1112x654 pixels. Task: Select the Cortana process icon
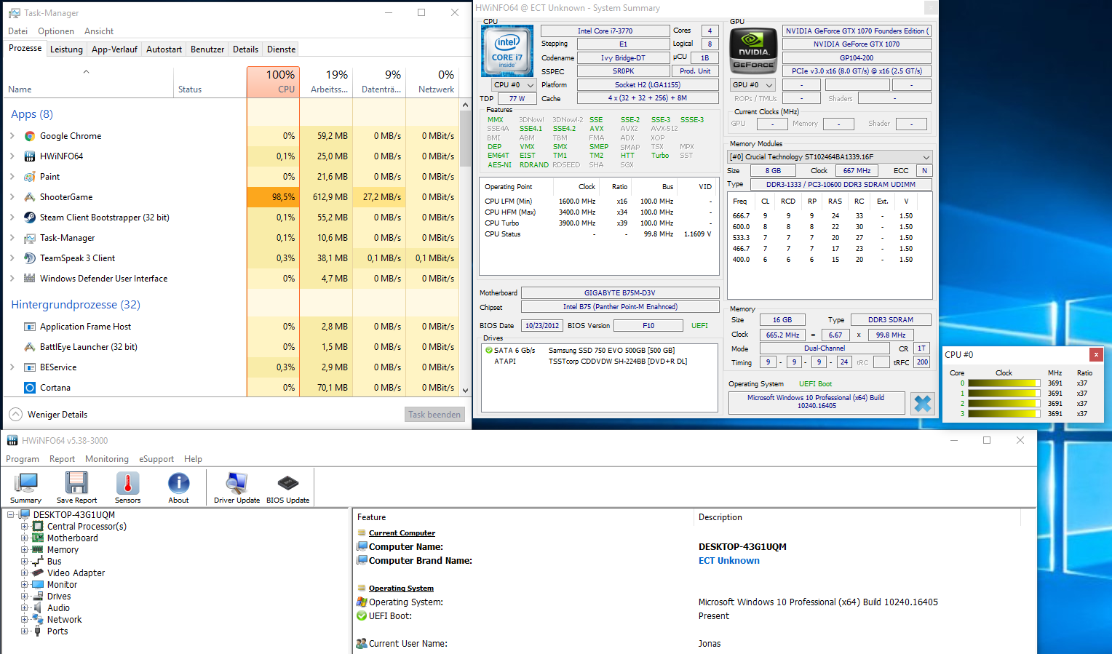30,388
